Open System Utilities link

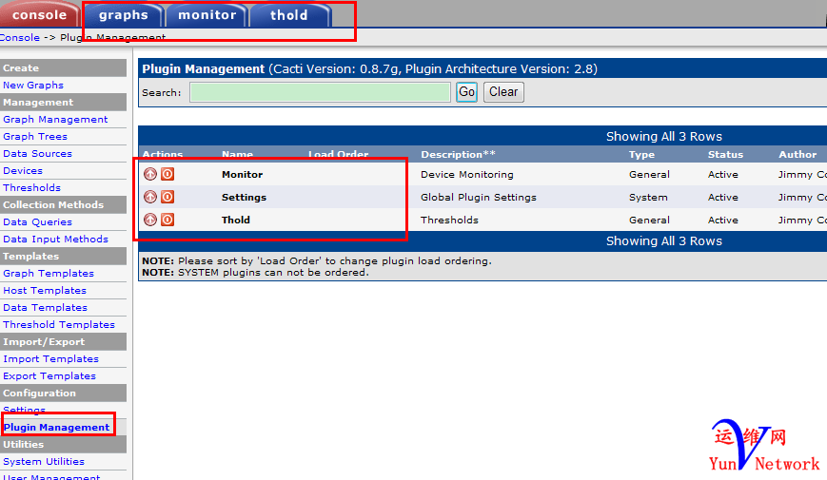(44, 462)
